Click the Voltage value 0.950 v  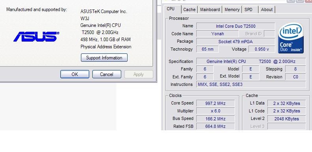coord(262,49)
